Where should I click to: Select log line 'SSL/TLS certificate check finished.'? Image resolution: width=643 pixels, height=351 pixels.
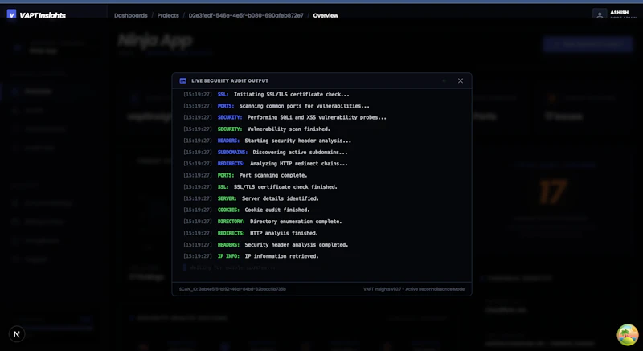(285, 187)
